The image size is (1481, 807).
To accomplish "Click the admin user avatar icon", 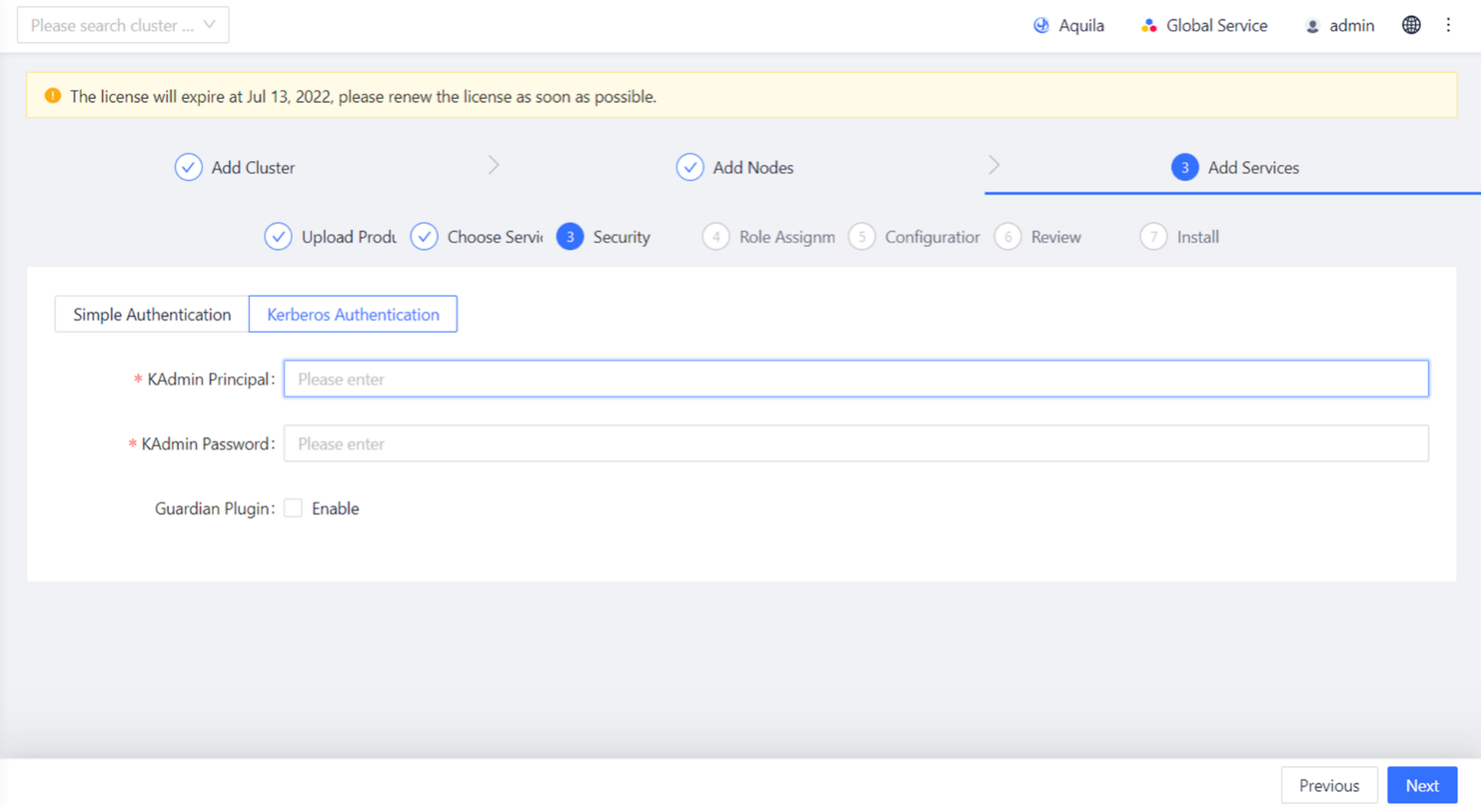I will tap(1312, 26).
